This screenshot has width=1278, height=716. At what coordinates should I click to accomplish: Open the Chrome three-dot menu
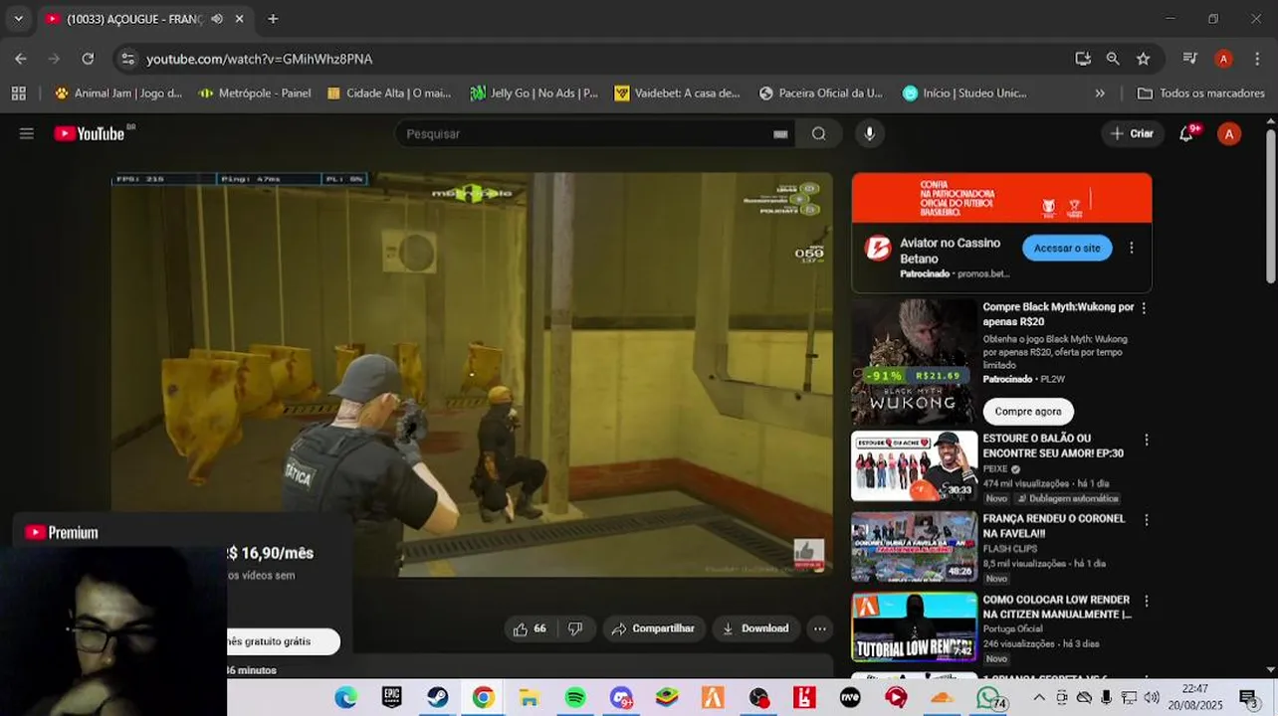(x=1256, y=59)
